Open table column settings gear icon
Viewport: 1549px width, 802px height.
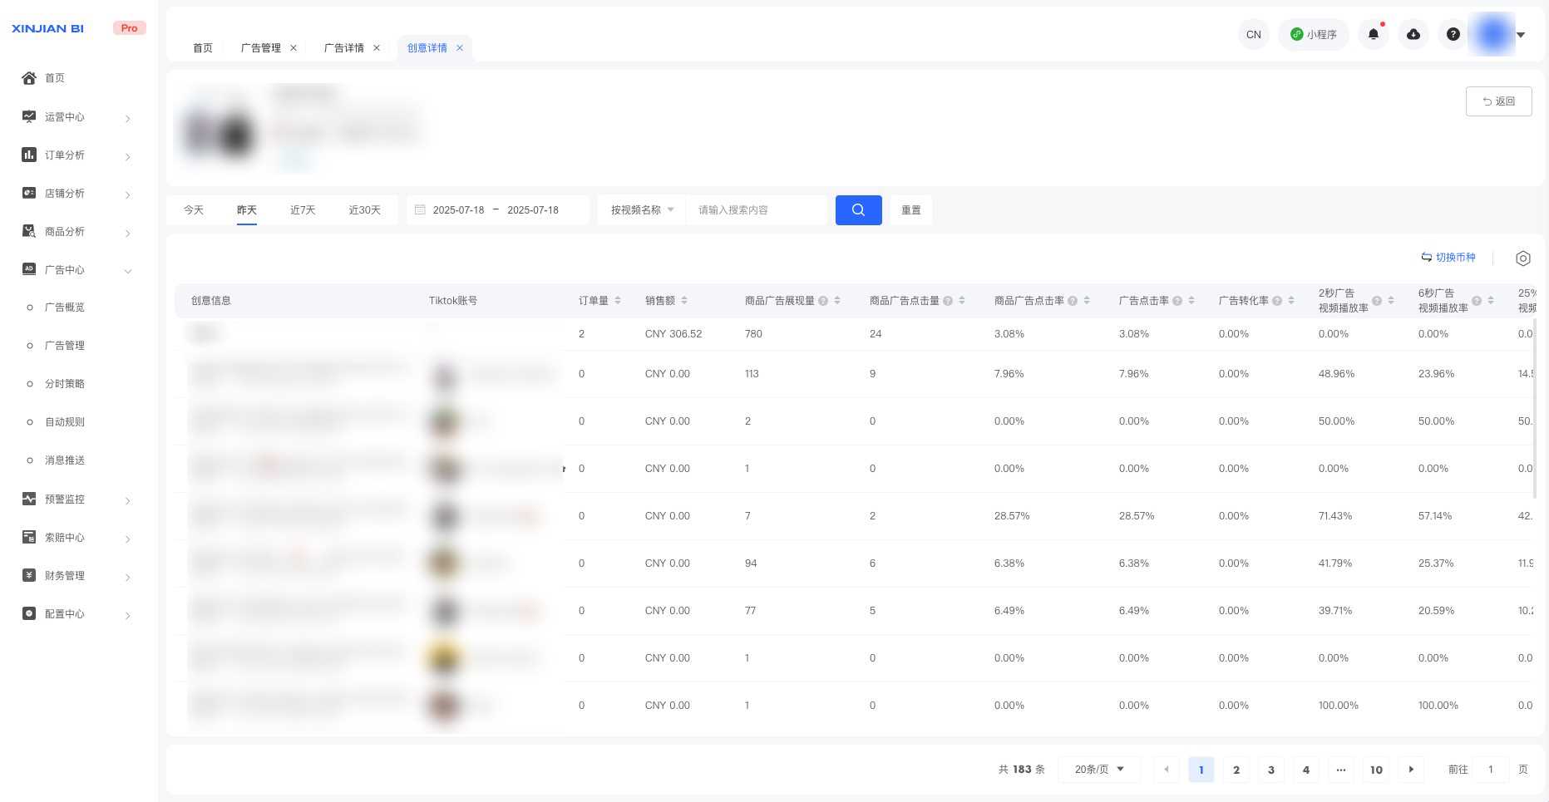pyautogui.click(x=1523, y=258)
